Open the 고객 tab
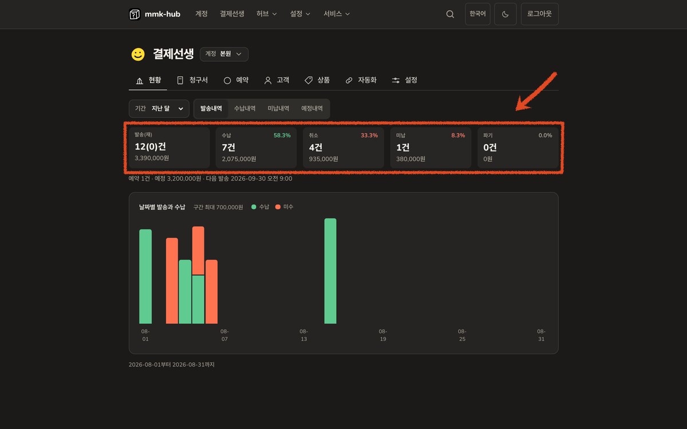The height and width of the screenshot is (429, 687). coord(277,80)
